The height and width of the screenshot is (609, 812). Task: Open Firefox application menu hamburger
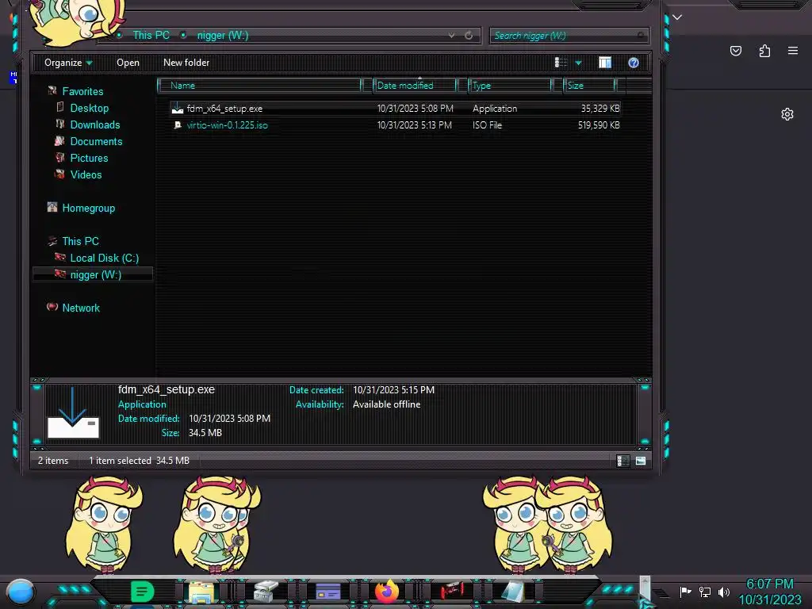click(x=793, y=50)
